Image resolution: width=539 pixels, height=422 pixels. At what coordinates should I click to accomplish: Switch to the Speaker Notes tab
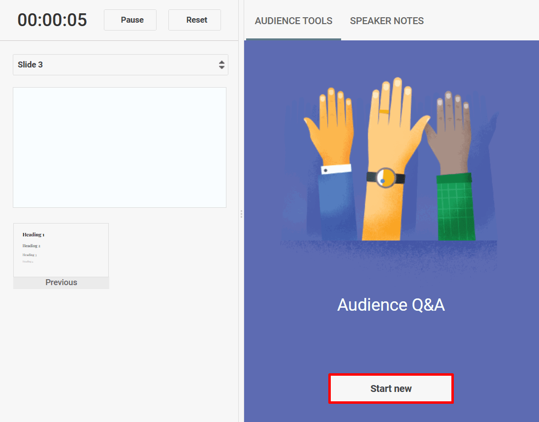(x=387, y=21)
